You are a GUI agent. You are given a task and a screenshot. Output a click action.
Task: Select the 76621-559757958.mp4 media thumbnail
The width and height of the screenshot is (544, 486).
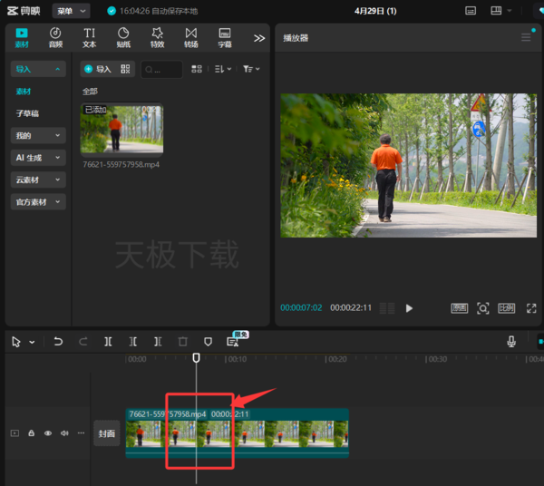click(x=121, y=129)
